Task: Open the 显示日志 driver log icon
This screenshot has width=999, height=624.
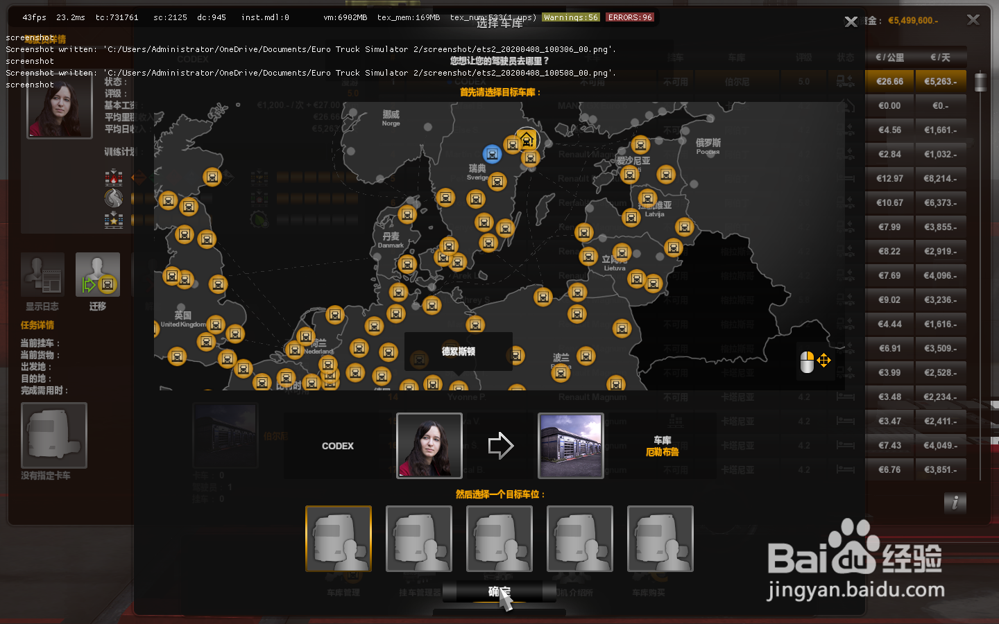Action: pyautogui.click(x=42, y=275)
